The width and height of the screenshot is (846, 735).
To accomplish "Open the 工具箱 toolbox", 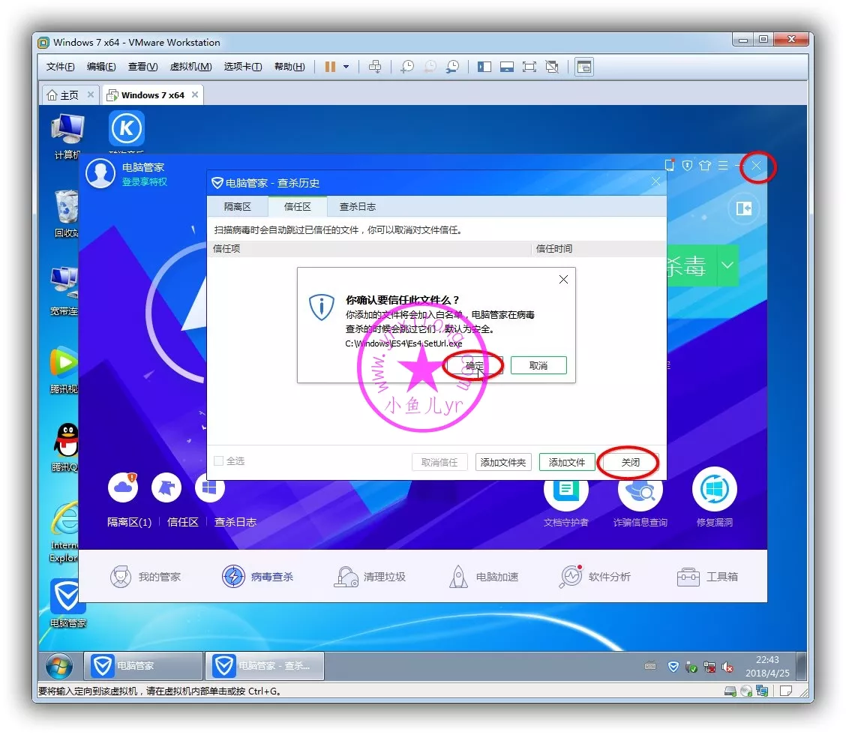I will [x=708, y=577].
